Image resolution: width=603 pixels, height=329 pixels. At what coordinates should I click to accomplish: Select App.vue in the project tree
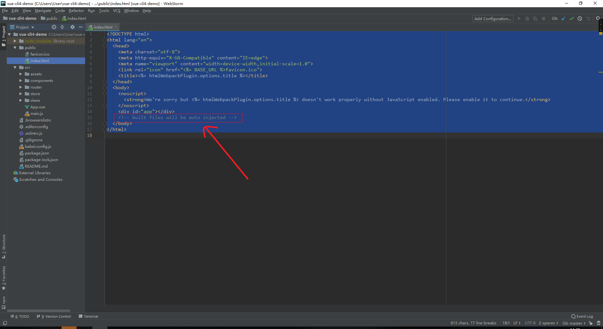(38, 107)
